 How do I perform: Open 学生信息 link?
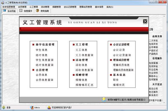(x=41, y=50)
